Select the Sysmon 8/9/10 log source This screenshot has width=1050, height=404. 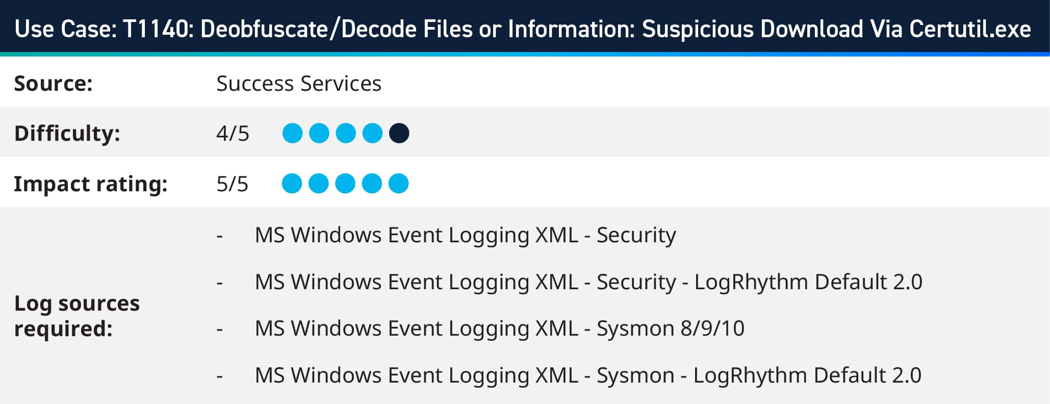coord(499,329)
